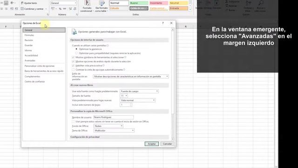Click the help question mark in Opciones de Excel
Viewport: 298px width, 168px height.
click(x=163, y=23)
